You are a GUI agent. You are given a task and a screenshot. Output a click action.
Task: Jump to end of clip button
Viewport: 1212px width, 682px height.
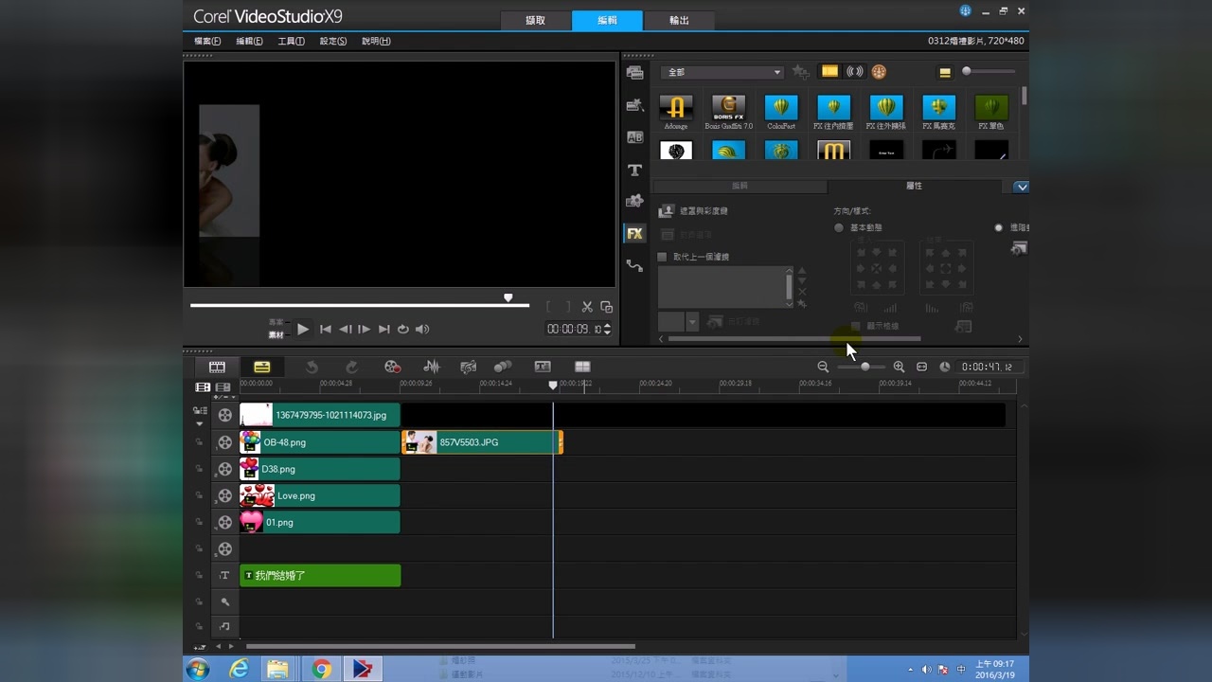pos(383,330)
